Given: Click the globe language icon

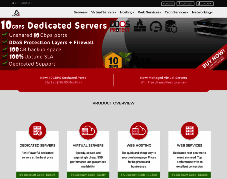Looking at the screenshot, I should 13,3.
